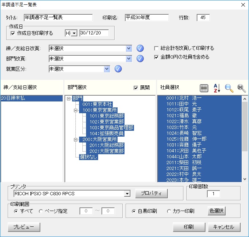Enable 総合計を改頁して印刷する checkbox
Viewport: 249px width, 237px height.
(x=156, y=48)
